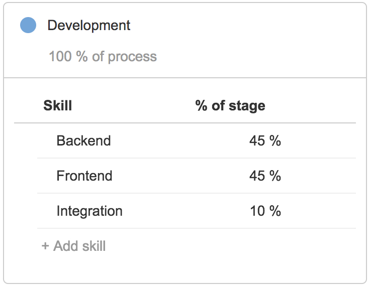
Task: Edit Integration's 10 % value
Action: click(x=265, y=211)
